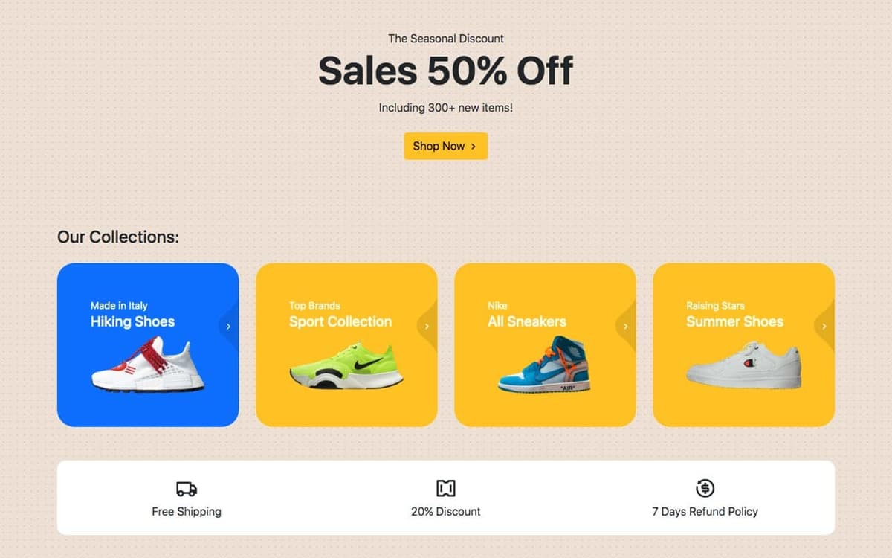The height and width of the screenshot is (558, 892).
Task: Open the Hiking Shoes title link
Action: tap(132, 321)
